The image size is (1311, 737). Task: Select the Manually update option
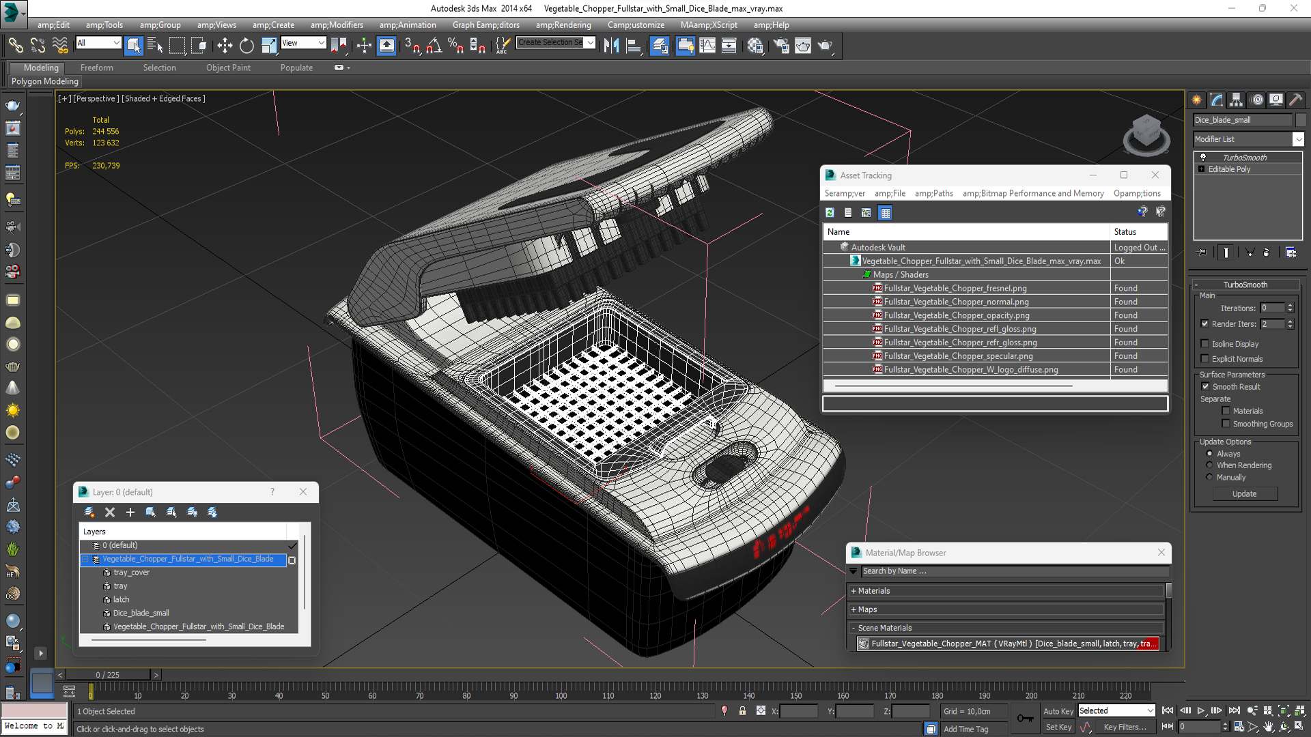(x=1210, y=478)
